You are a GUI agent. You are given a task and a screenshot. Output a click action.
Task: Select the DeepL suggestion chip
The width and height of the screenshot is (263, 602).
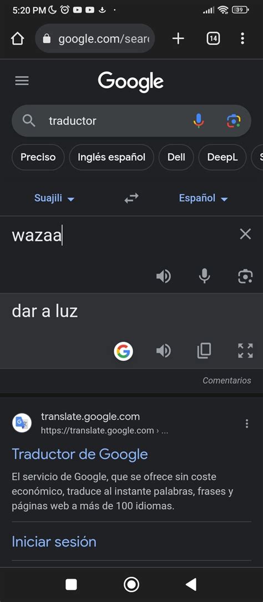pyautogui.click(x=222, y=157)
